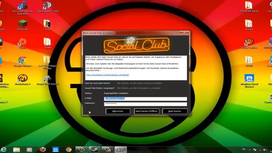Viewport: 272px width, 153px height.
Task: Open media player from taskbar
Action: coord(29,150)
